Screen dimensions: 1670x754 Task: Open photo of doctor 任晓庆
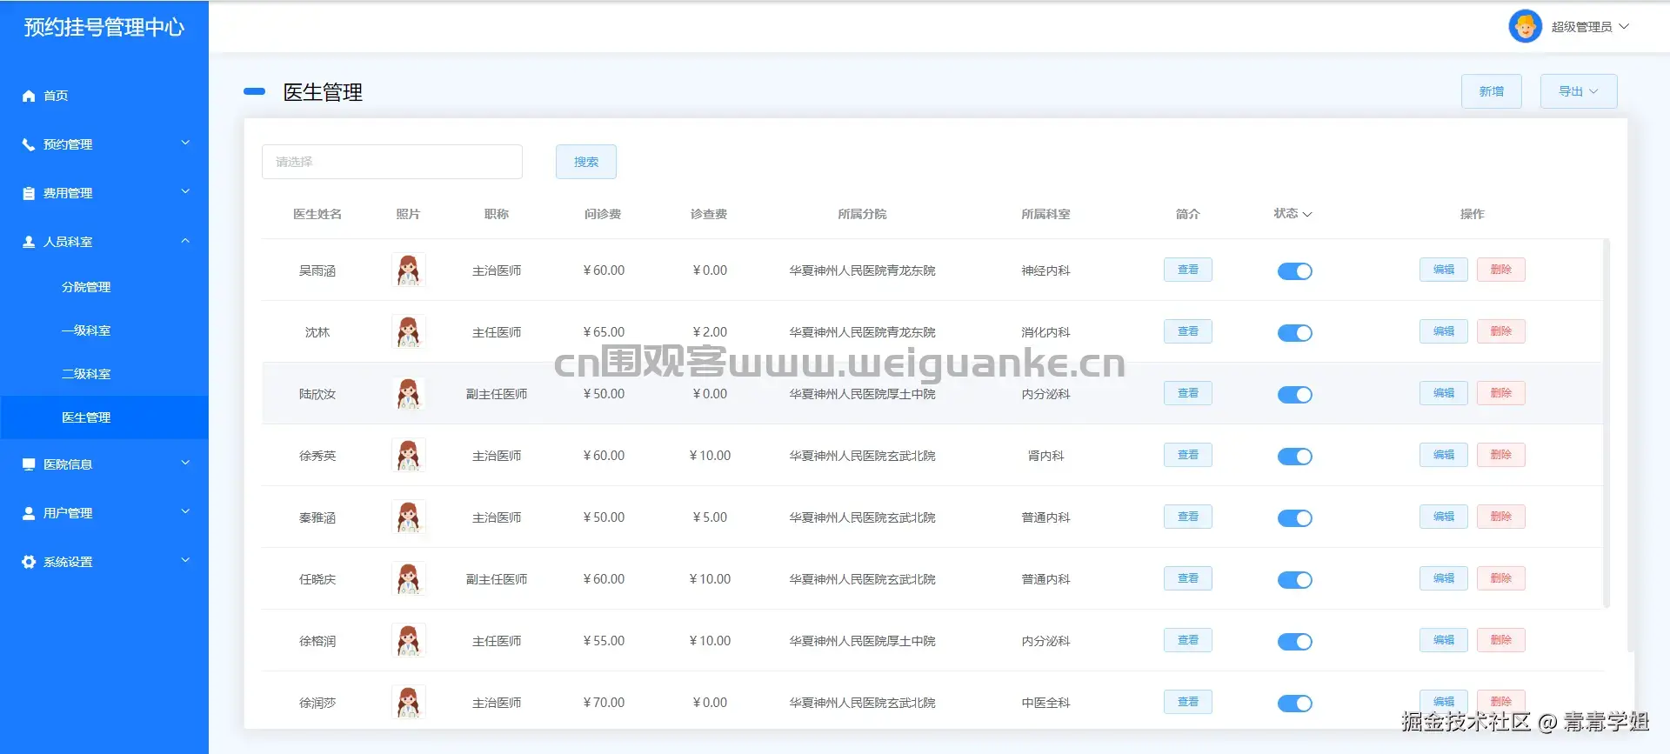click(x=409, y=579)
